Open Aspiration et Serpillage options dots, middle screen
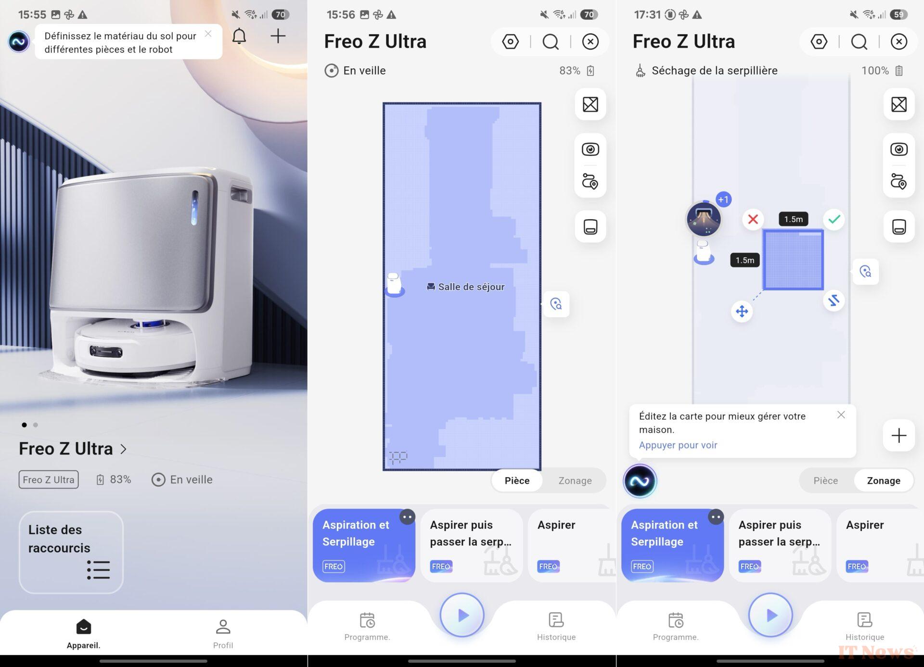Viewport: 924px width, 667px height. click(x=407, y=517)
